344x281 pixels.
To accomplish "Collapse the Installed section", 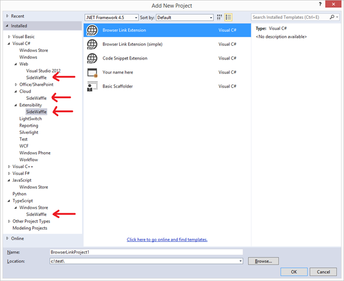I will coord(7,26).
